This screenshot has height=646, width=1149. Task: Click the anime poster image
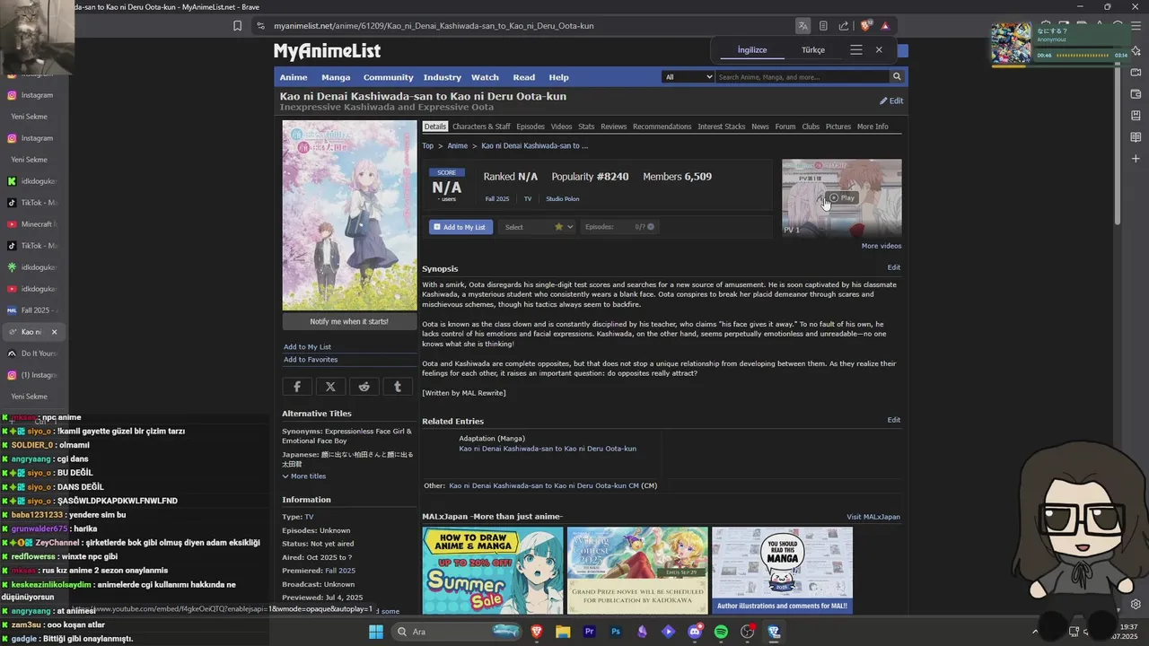point(349,215)
